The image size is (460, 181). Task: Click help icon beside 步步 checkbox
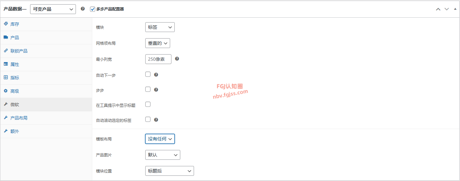[x=156, y=90]
